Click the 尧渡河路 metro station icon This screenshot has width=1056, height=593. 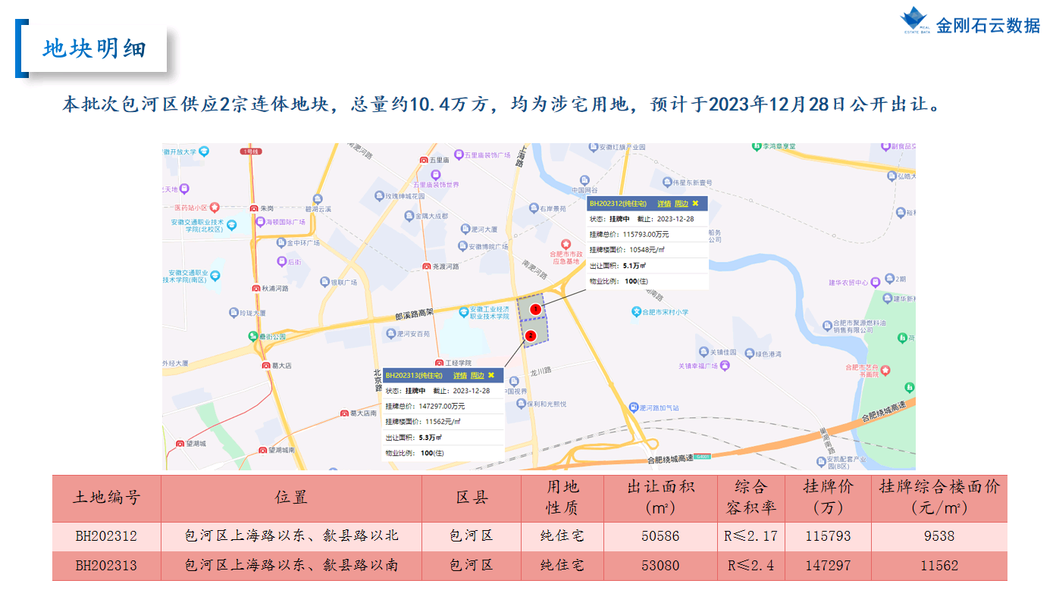[x=426, y=267]
